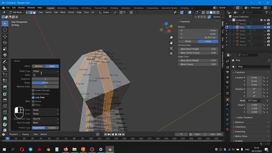The width and height of the screenshot is (272, 153).
Task: Jump to the timeline end frame
Action: [x=123, y=134]
